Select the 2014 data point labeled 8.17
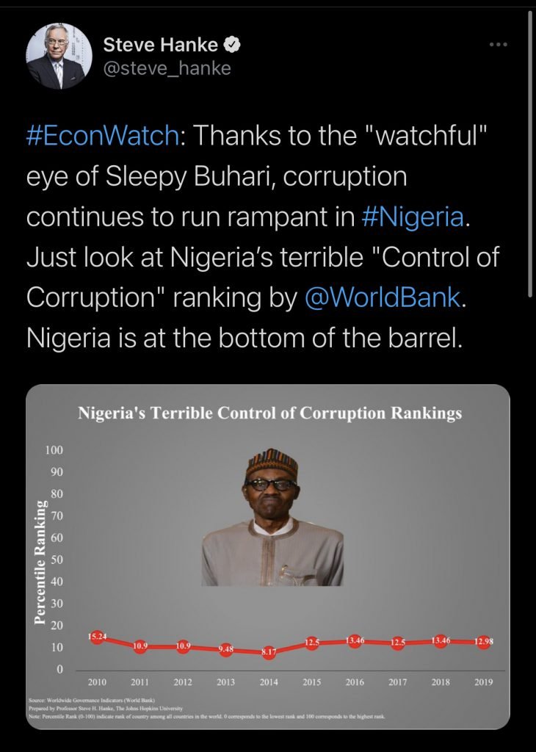Screen dimensions: 536x752 tap(269, 651)
